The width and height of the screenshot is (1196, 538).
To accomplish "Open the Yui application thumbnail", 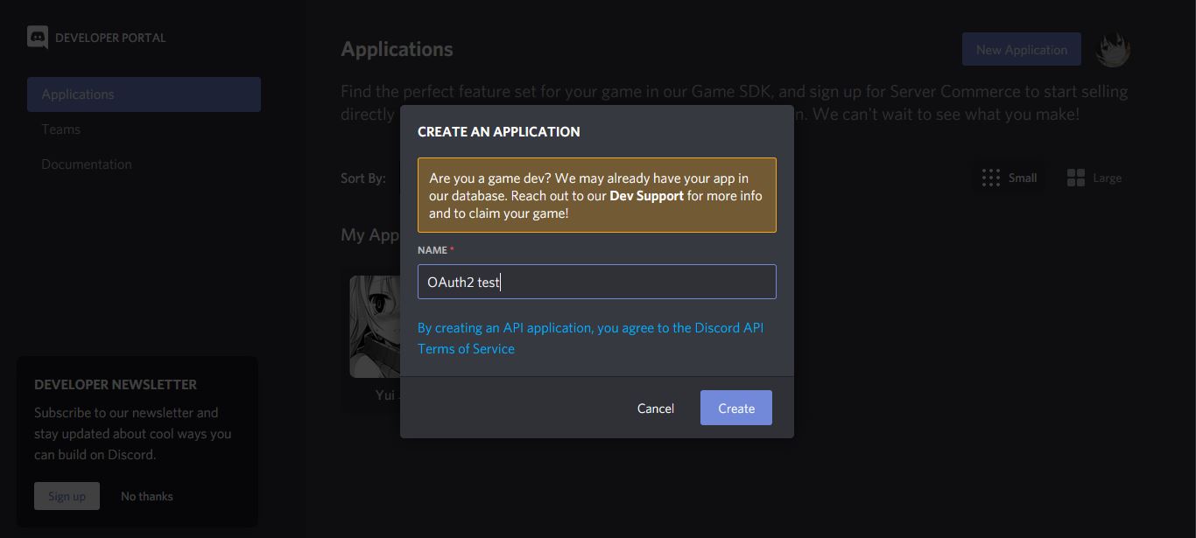I will click(375, 327).
